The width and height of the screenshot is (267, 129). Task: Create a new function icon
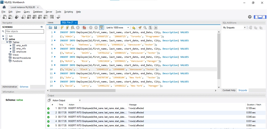tap(45, 17)
